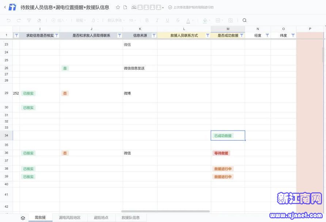Open the sheet list layers icon
Screen dimensions: 326x222
pyautogui.click(x=23, y=218)
